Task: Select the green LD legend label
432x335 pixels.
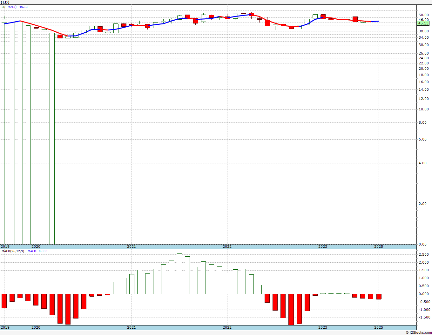Action: pyautogui.click(x=3, y=7)
